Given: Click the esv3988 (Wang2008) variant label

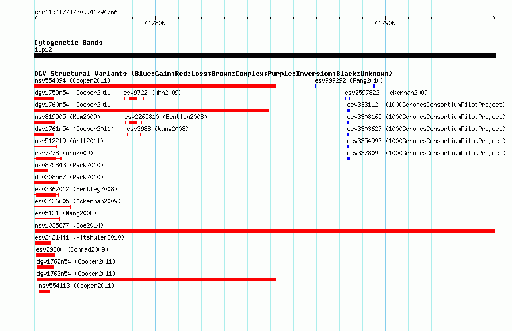Looking at the screenshot, I should (x=158, y=129).
